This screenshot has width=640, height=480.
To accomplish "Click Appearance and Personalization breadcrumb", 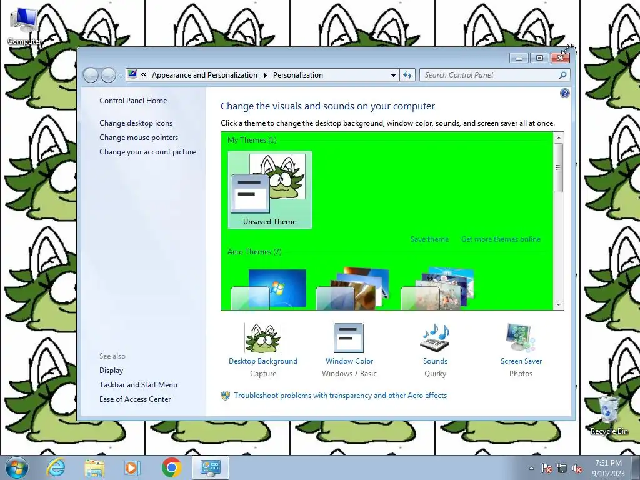I will [x=204, y=75].
